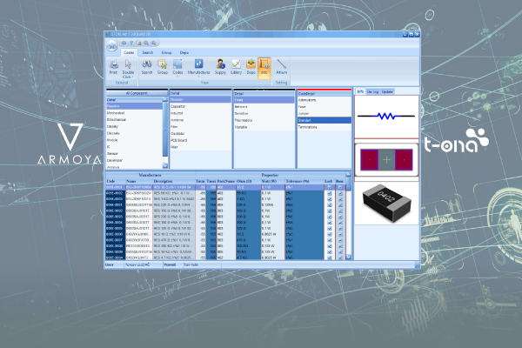Open the round star application button
Viewport: 522px width, 348px height.
(x=112, y=46)
